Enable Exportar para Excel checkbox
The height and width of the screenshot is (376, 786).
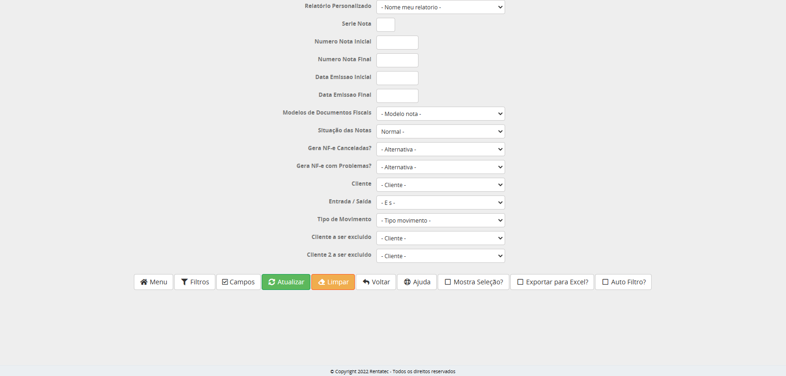pos(520,282)
